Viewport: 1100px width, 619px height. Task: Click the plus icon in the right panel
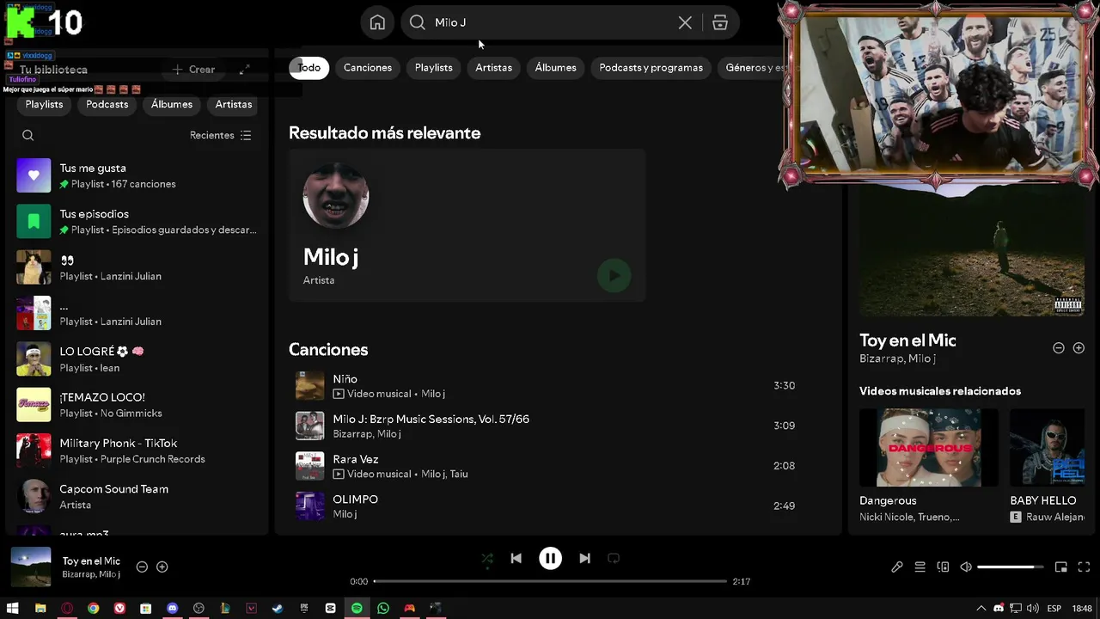click(x=1079, y=348)
